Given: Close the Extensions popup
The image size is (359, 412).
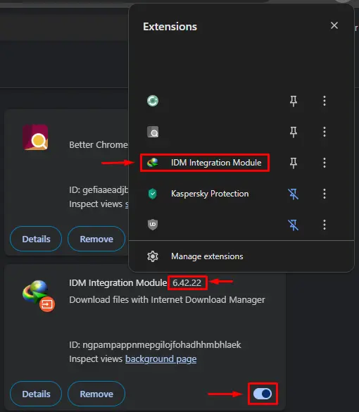Looking at the screenshot, I should tap(334, 25).
